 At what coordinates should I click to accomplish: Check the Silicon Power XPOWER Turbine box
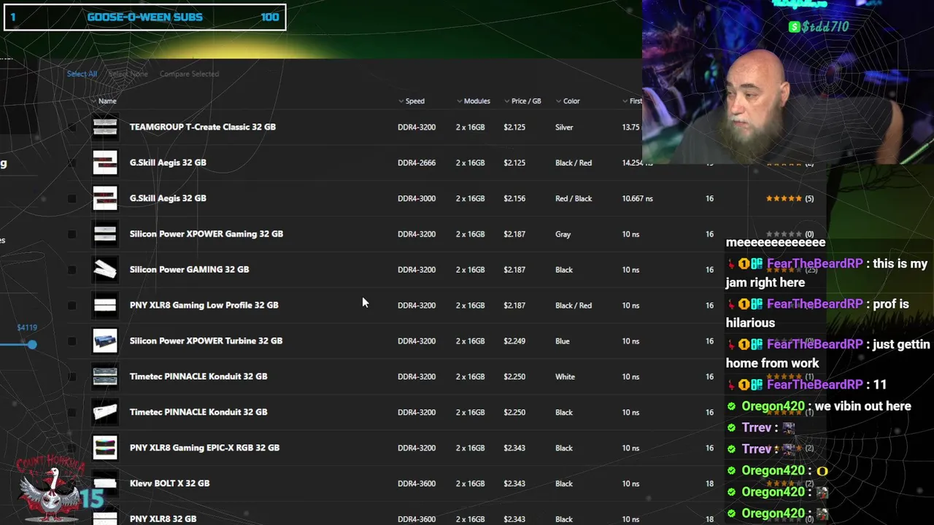72,341
